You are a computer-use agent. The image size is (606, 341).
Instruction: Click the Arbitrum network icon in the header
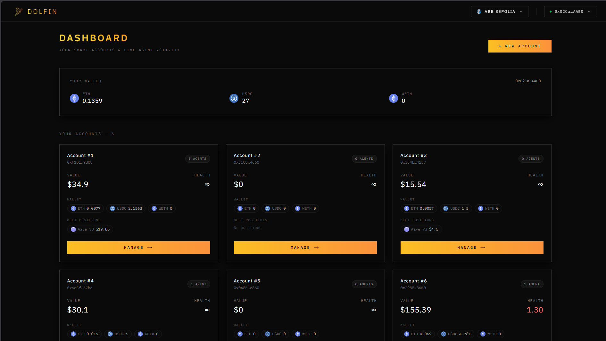coord(479,12)
